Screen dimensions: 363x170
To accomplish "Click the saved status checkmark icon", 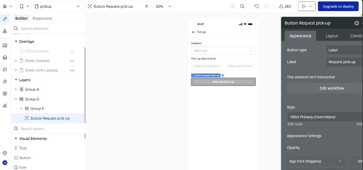I will [x=233, y=6].
